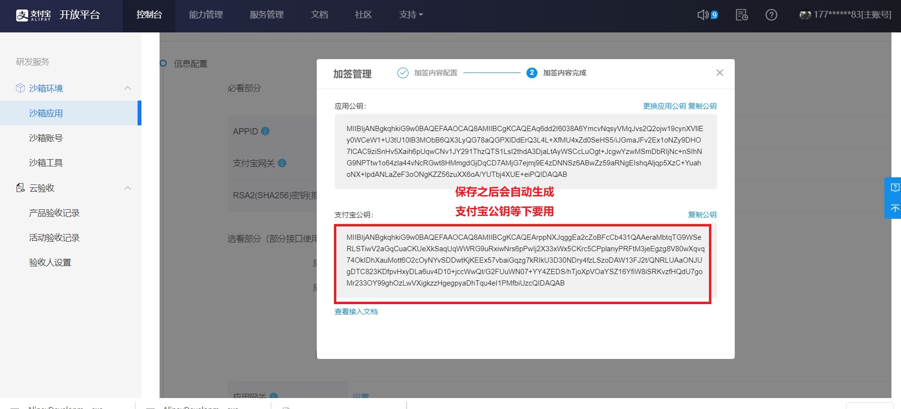Click the 加签内容完成 step label

tap(564, 73)
